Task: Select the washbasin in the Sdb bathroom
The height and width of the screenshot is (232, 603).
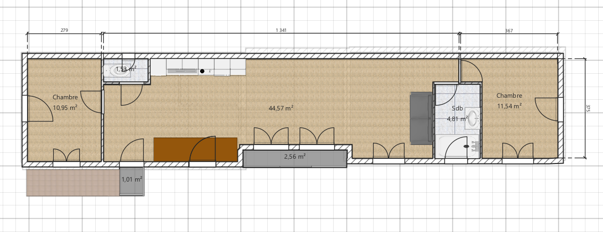Action: [x=472, y=118]
